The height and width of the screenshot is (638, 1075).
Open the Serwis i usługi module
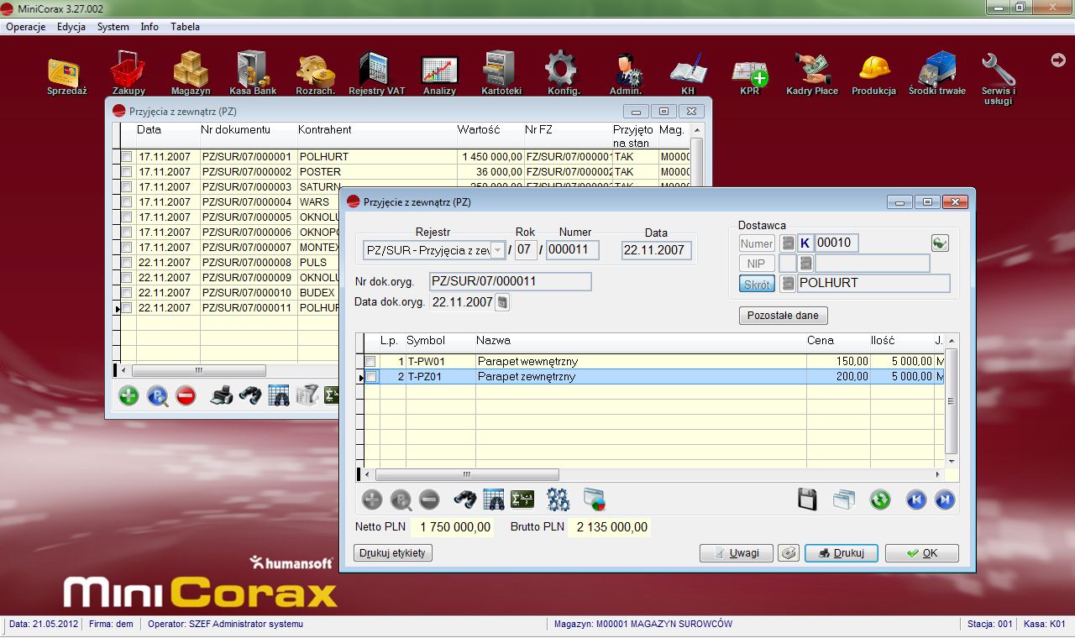pos(999,79)
